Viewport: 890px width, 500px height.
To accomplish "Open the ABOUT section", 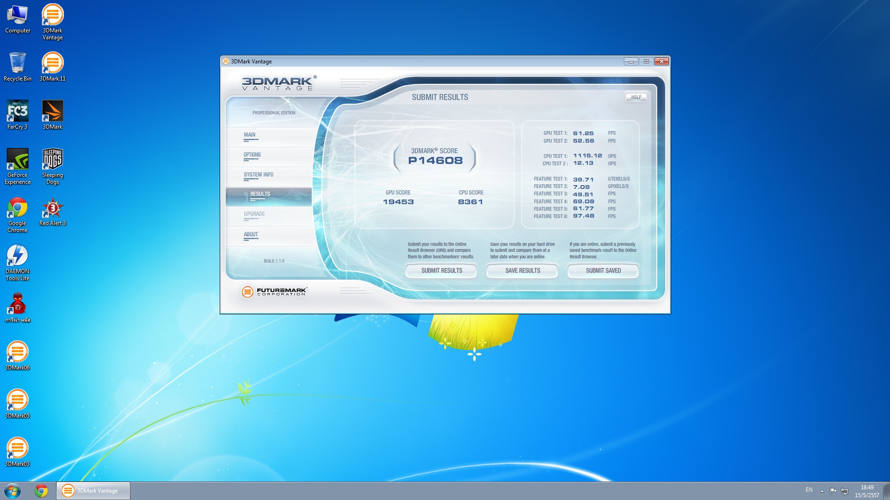I will pyautogui.click(x=251, y=235).
